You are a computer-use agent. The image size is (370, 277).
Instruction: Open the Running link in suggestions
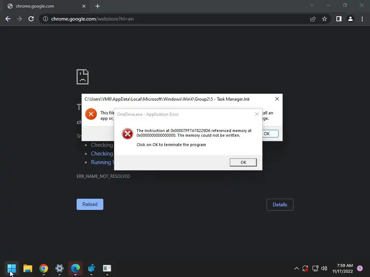coord(102,162)
